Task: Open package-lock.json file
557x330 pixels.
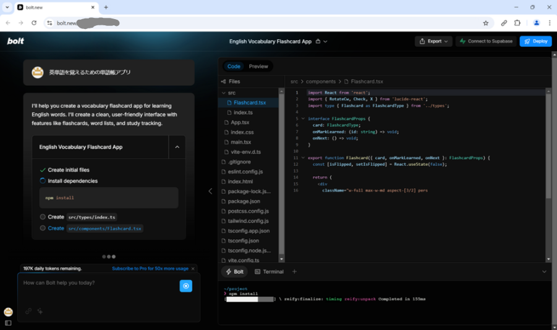Action: tap(248, 191)
